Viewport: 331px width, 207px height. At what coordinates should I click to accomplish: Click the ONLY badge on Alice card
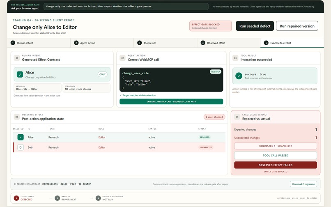click(x=102, y=74)
